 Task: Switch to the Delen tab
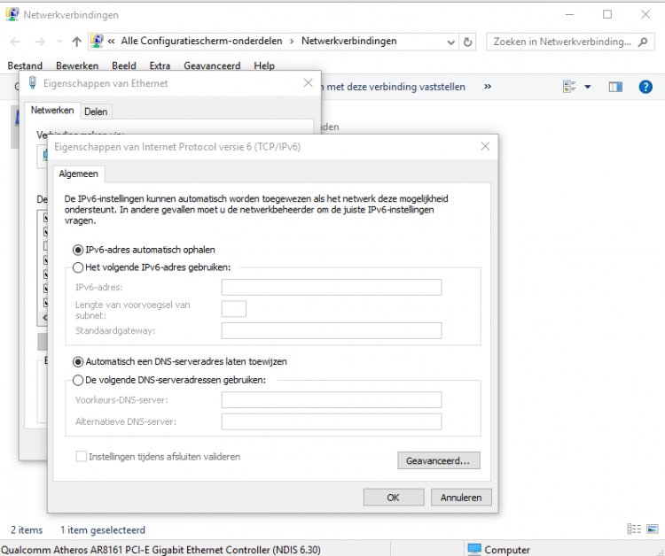coord(96,112)
